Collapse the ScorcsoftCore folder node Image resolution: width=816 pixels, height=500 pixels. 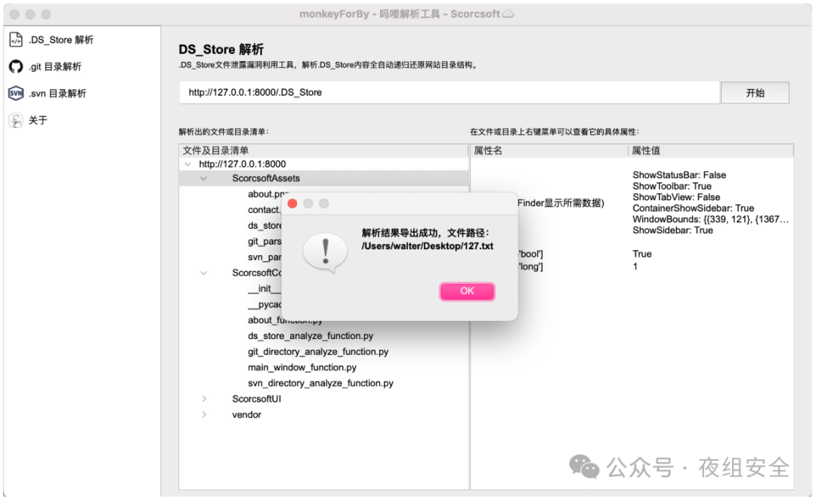(x=203, y=273)
